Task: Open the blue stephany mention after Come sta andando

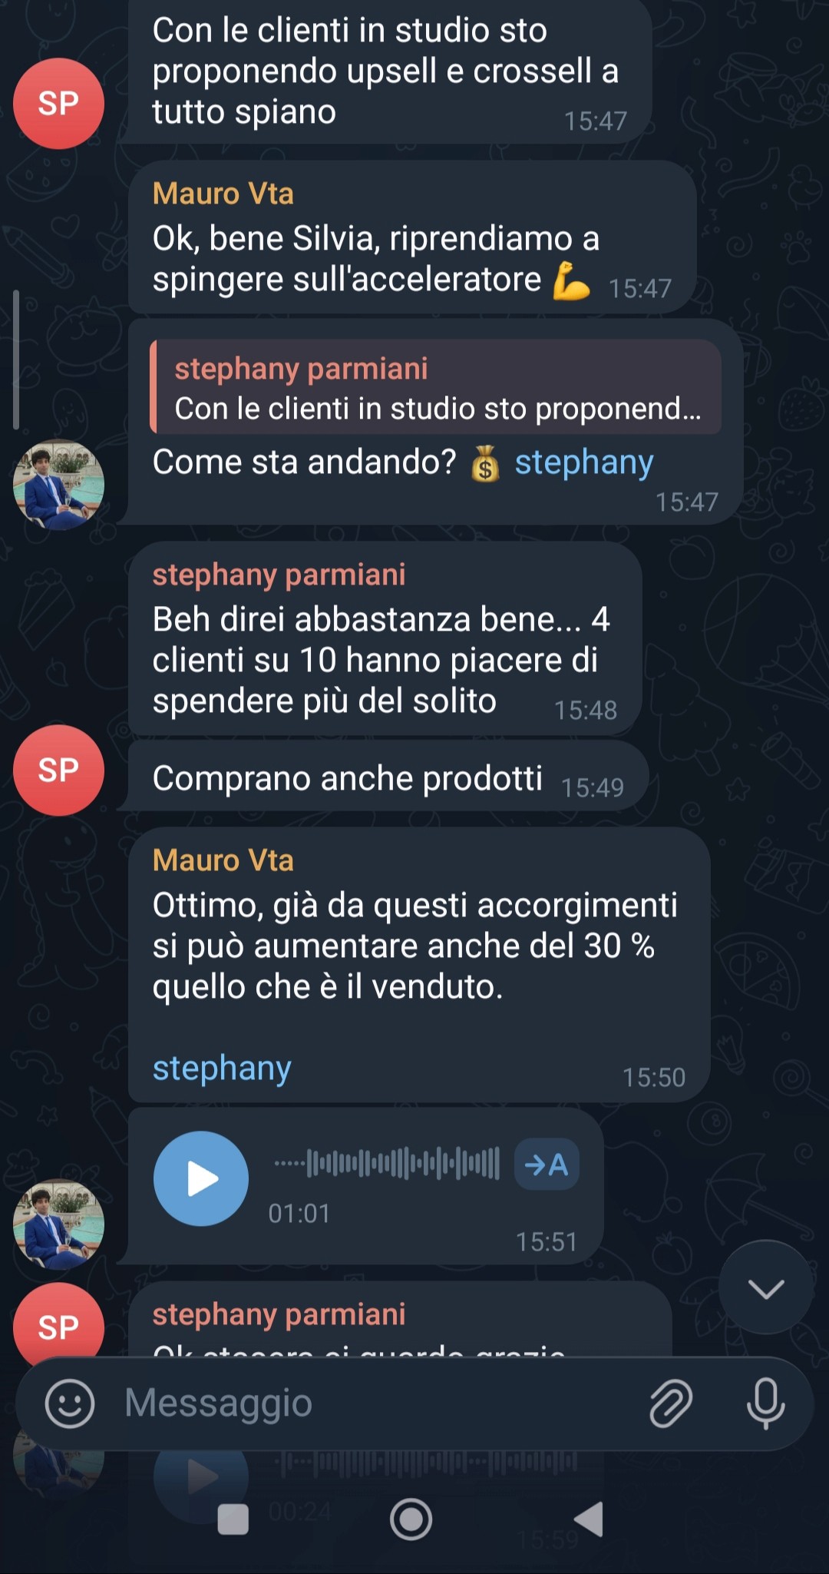Action: [x=584, y=462]
